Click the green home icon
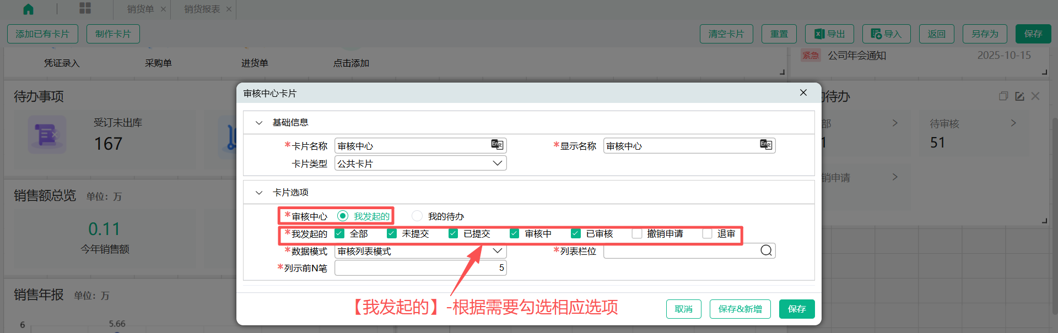Image resolution: width=1058 pixels, height=333 pixels. pos(28,9)
